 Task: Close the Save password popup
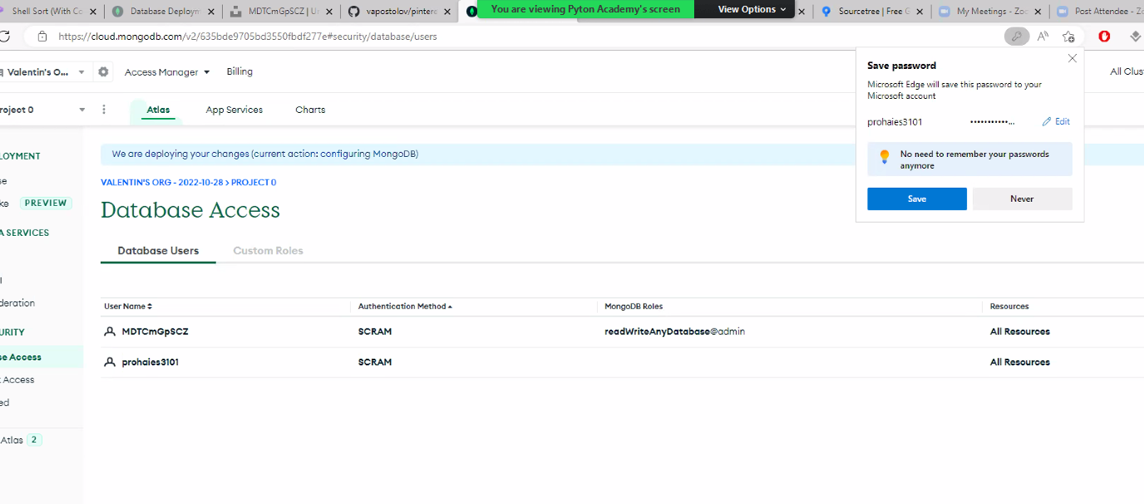(x=1072, y=59)
